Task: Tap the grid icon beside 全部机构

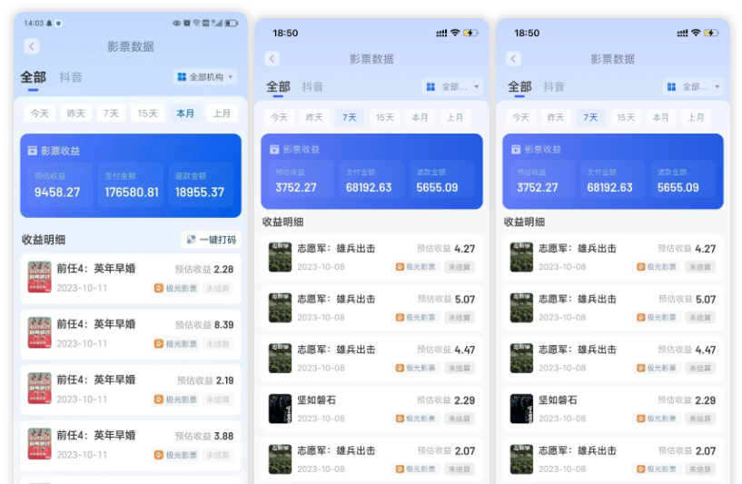Action: click(x=182, y=77)
